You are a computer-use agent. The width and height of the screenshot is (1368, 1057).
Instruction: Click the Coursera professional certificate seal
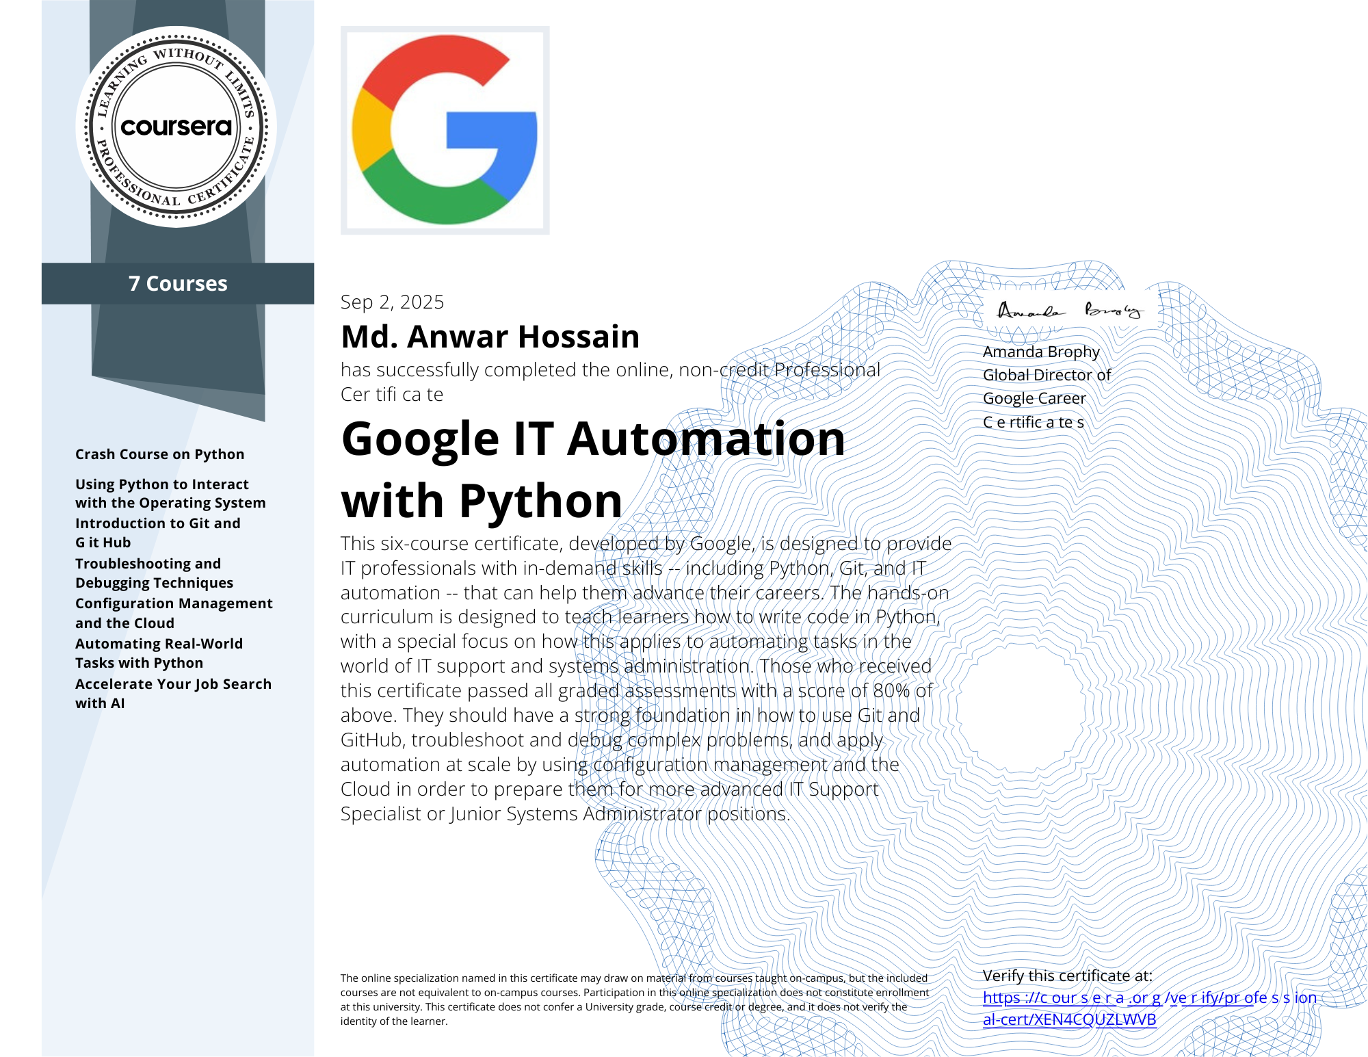click(x=176, y=127)
